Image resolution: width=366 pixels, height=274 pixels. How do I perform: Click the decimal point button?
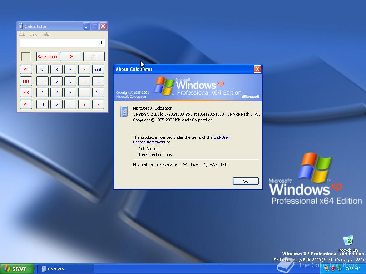coord(70,105)
